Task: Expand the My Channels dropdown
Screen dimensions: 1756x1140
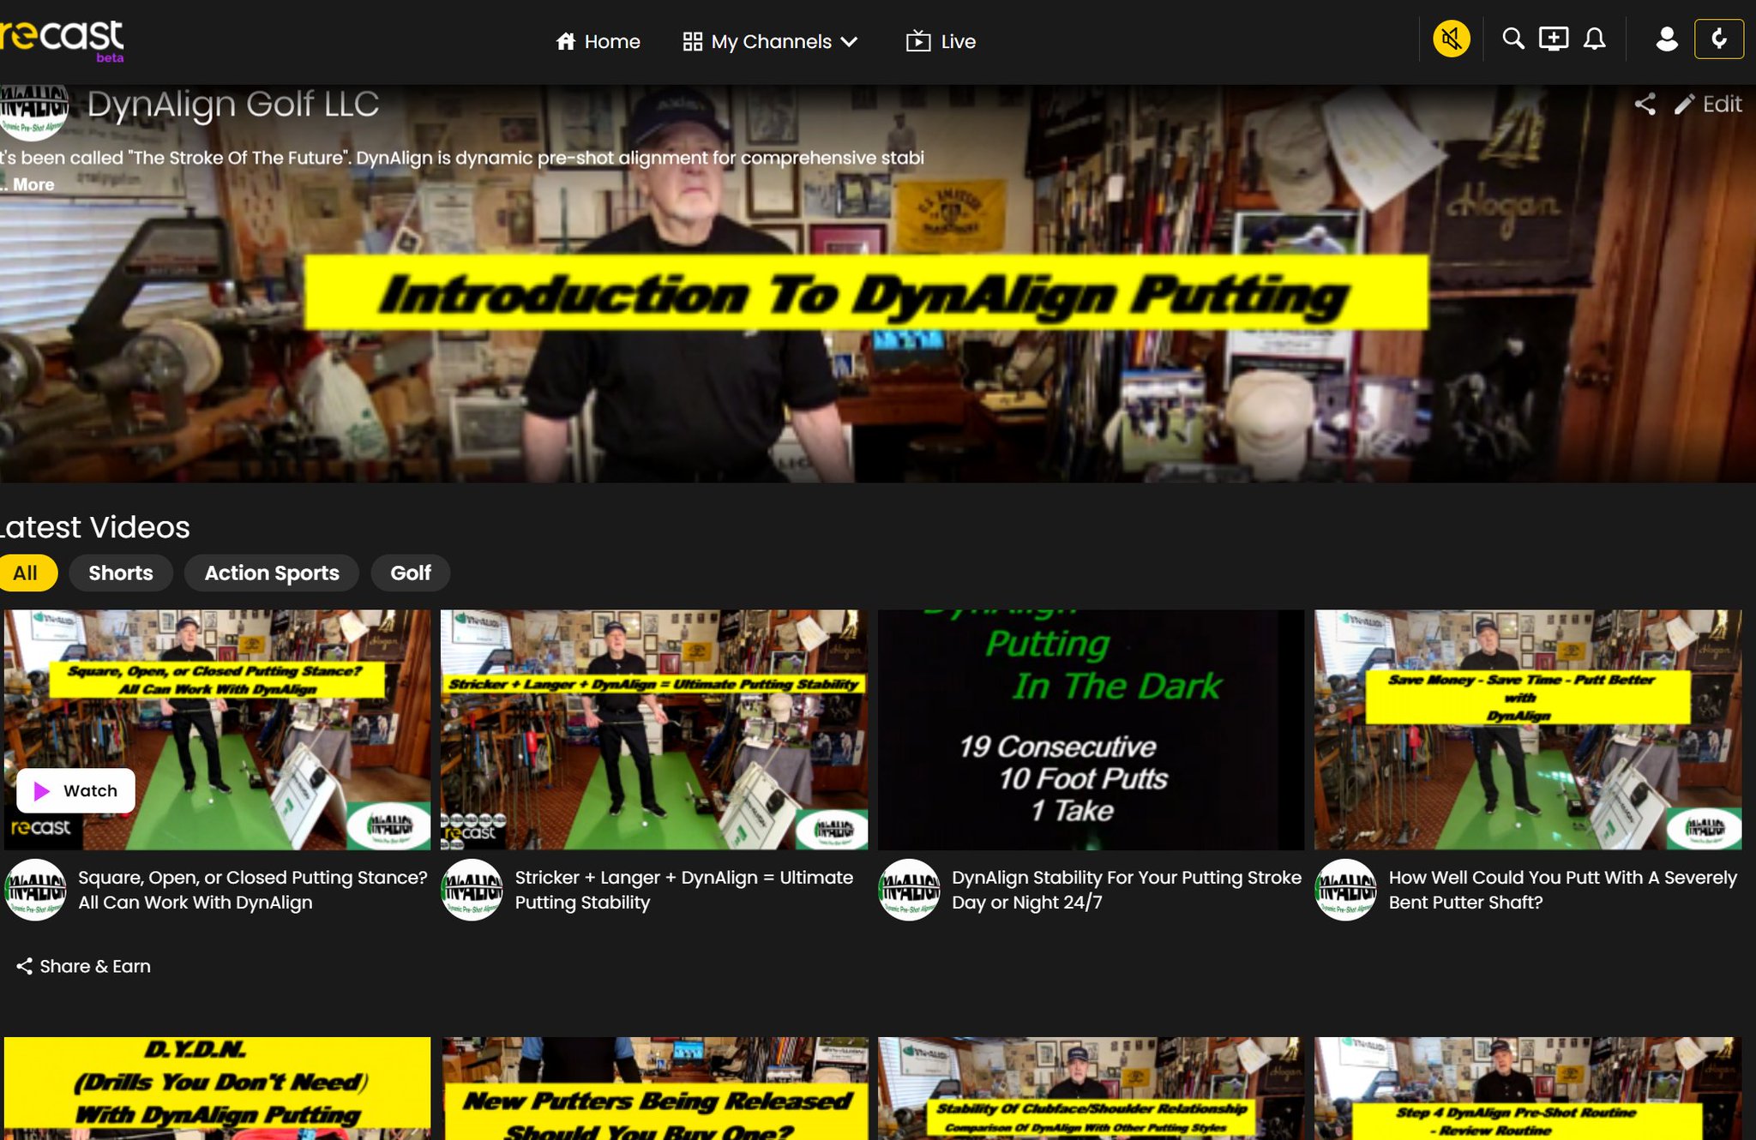Action: coord(770,41)
